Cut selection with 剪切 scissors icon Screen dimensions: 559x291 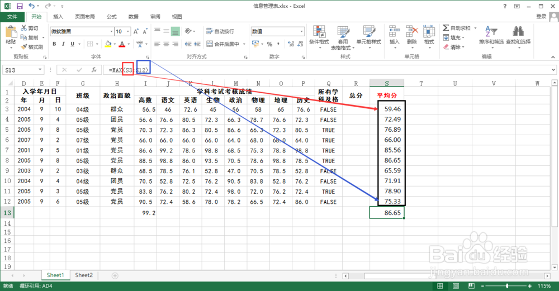pos(29,28)
